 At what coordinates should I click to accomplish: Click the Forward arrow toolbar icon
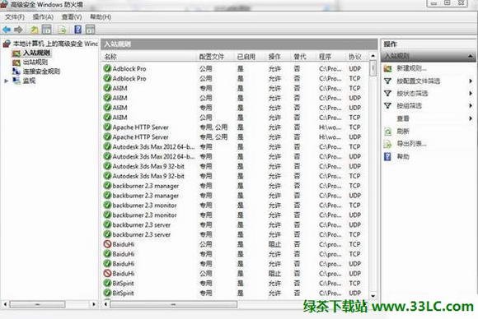pos(18,30)
